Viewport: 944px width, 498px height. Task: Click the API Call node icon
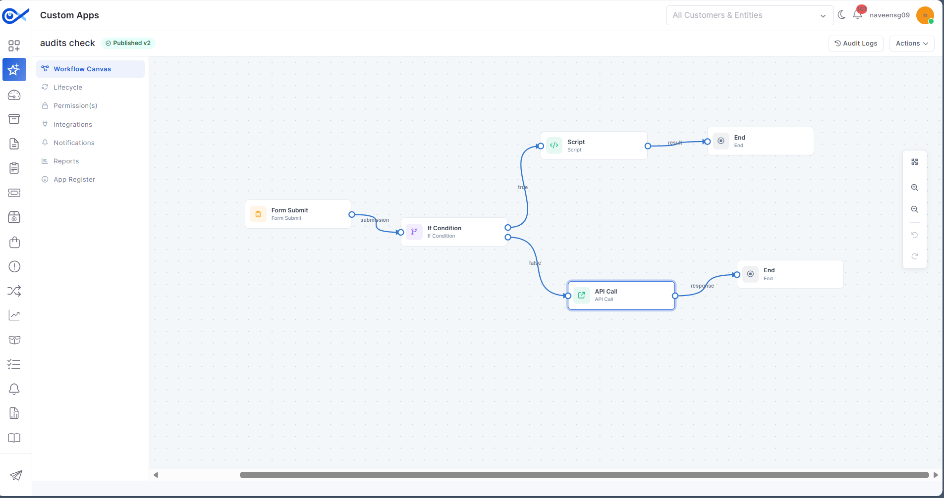pyautogui.click(x=582, y=296)
